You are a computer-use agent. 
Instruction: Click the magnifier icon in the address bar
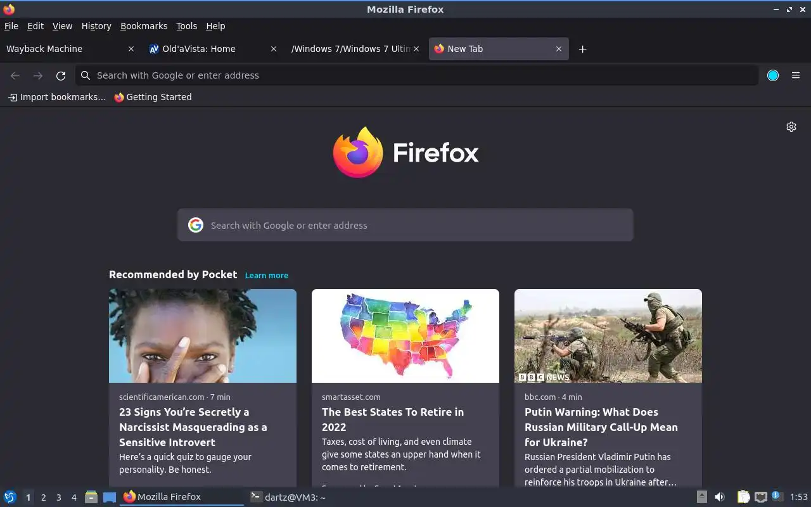(86, 75)
